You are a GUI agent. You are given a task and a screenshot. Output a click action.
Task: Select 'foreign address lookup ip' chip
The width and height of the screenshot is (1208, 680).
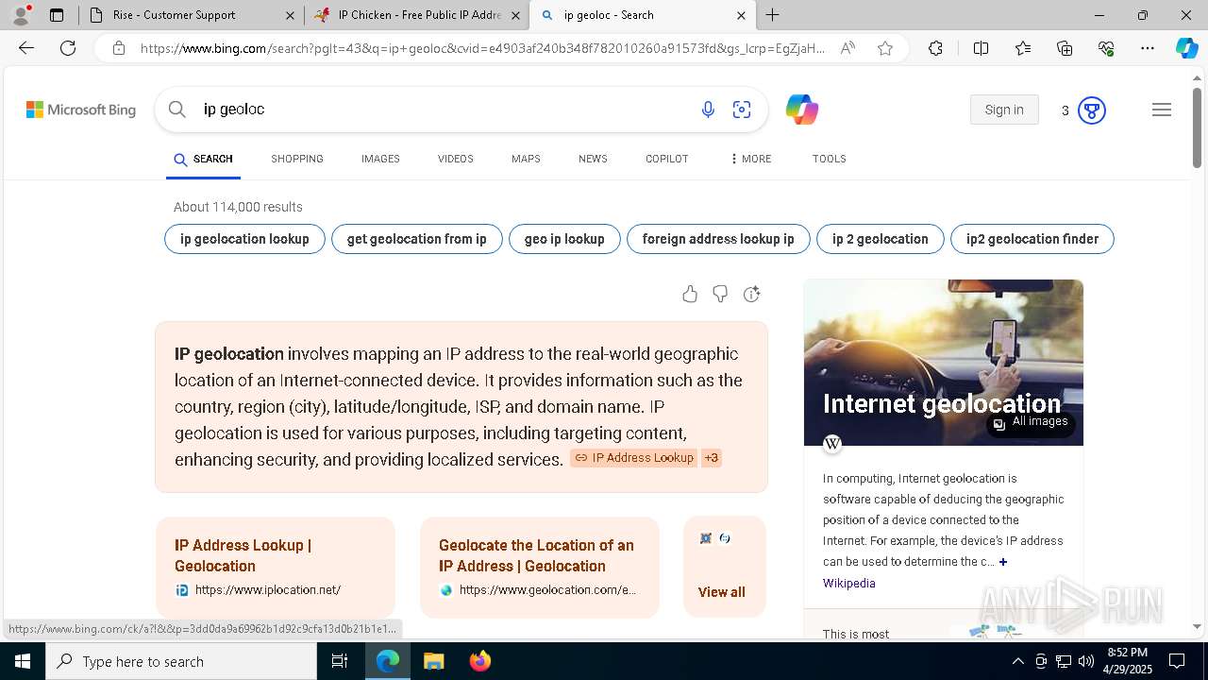click(718, 239)
